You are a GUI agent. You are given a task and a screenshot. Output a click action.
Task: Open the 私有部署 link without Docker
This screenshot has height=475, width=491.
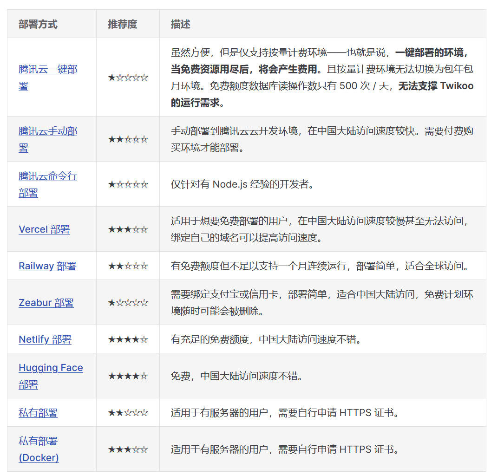click(x=38, y=413)
